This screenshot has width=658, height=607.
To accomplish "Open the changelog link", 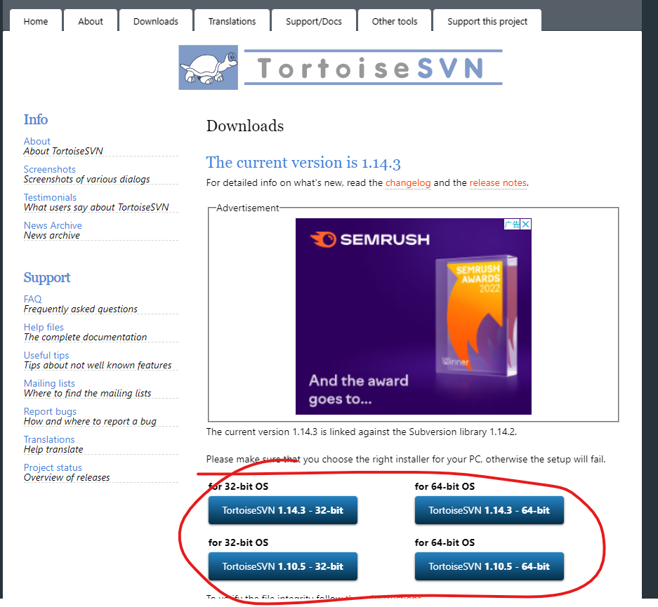I will pyautogui.click(x=408, y=183).
